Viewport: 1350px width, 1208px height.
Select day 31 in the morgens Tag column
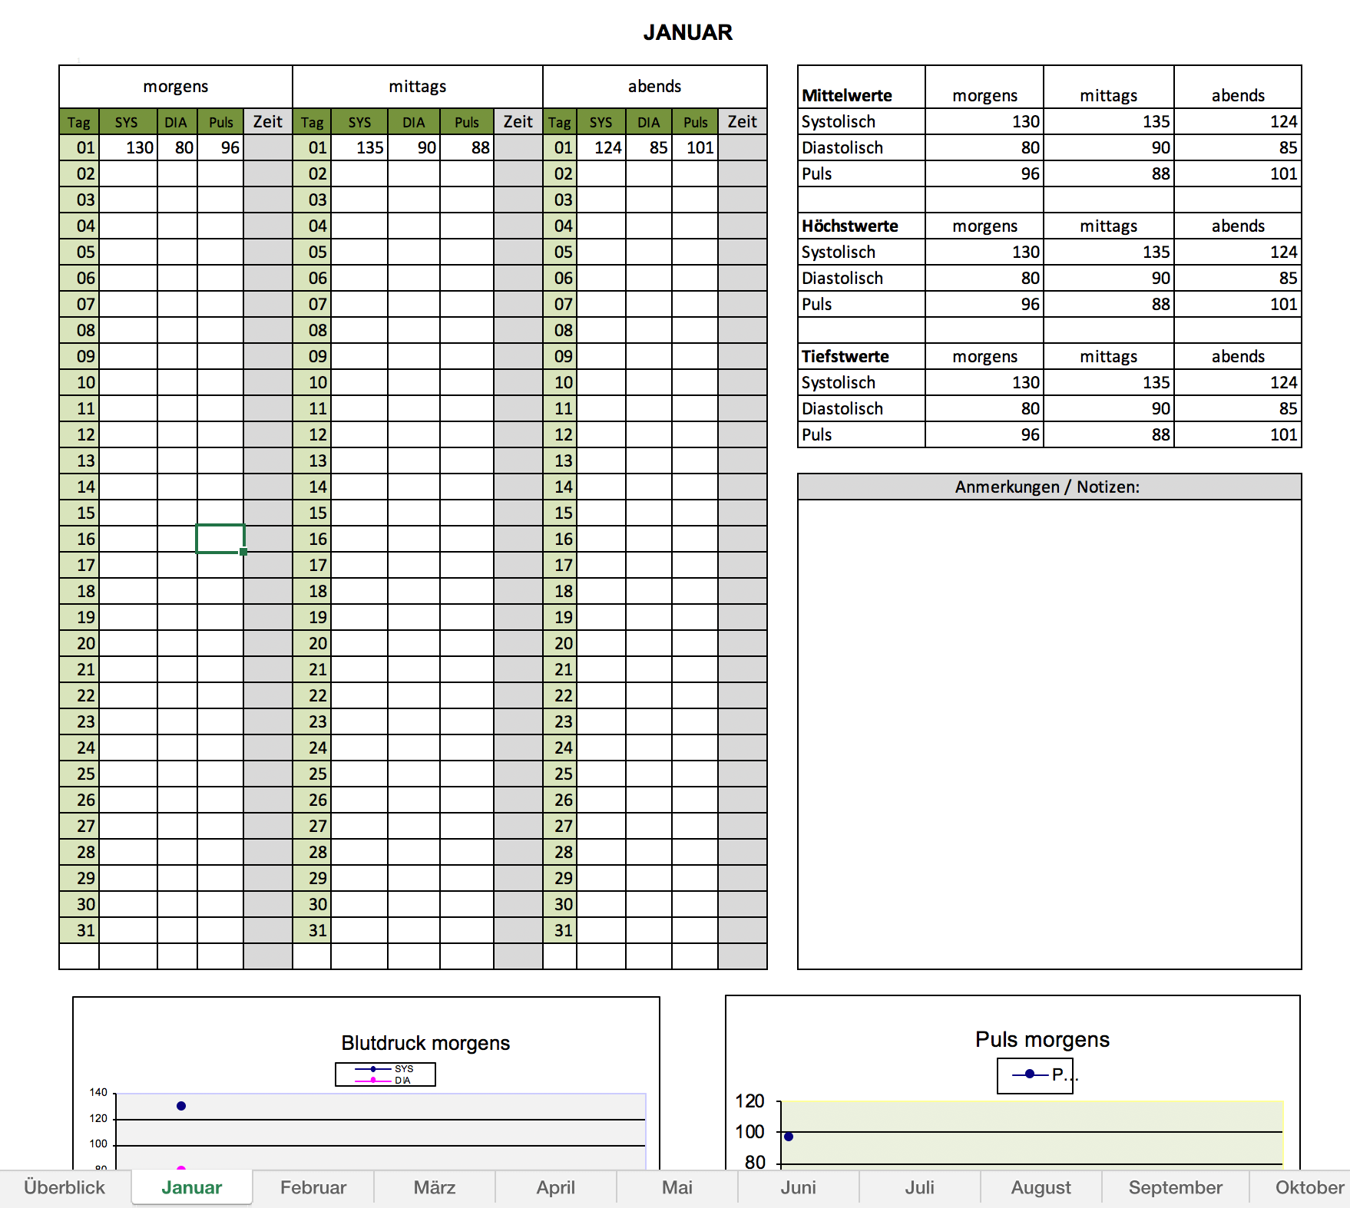point(80,930)
